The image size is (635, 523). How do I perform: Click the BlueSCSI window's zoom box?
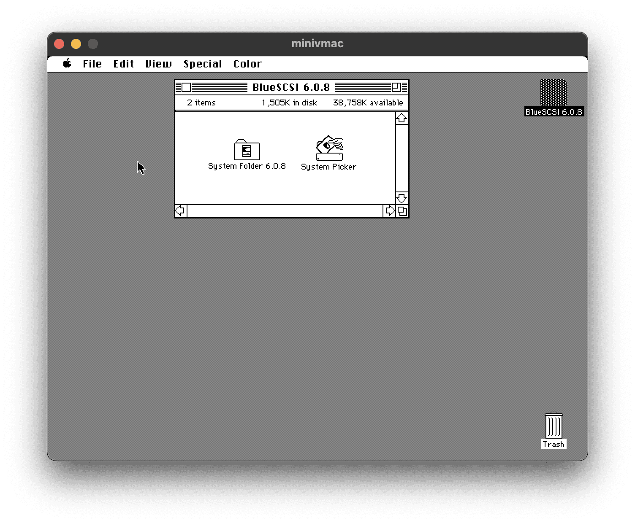[396, 87]
